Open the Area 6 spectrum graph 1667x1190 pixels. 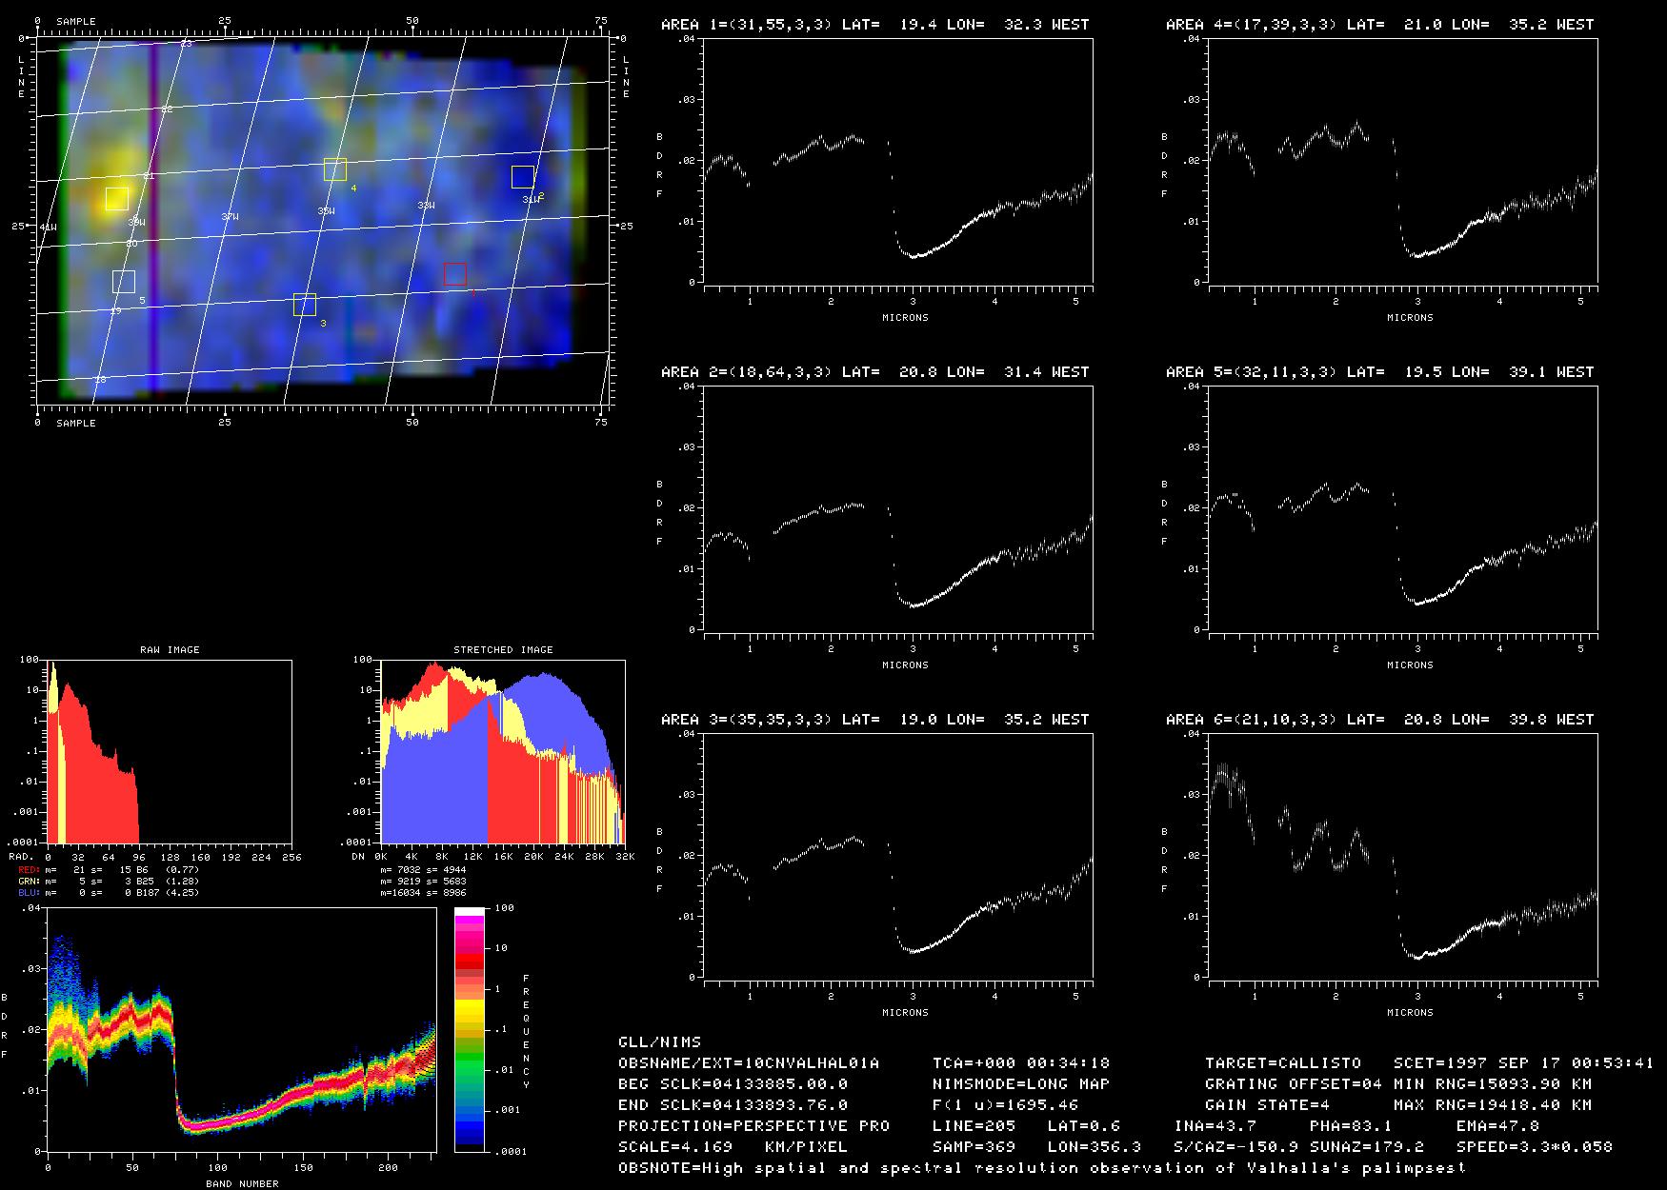click(1403, 856)
